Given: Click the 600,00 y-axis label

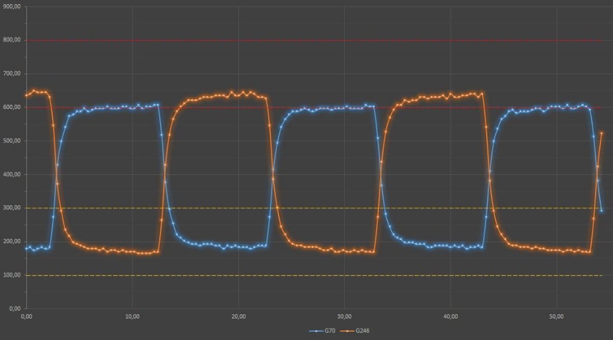Looking at the screenshot, I should pos(12,107).
